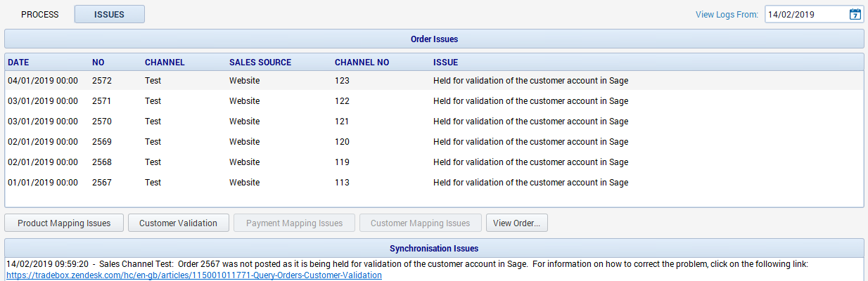Image resolution: width=868 pixels, height=281 pixels.
Task: Open Product Mapping Issues
Action: tap(64, 223)
